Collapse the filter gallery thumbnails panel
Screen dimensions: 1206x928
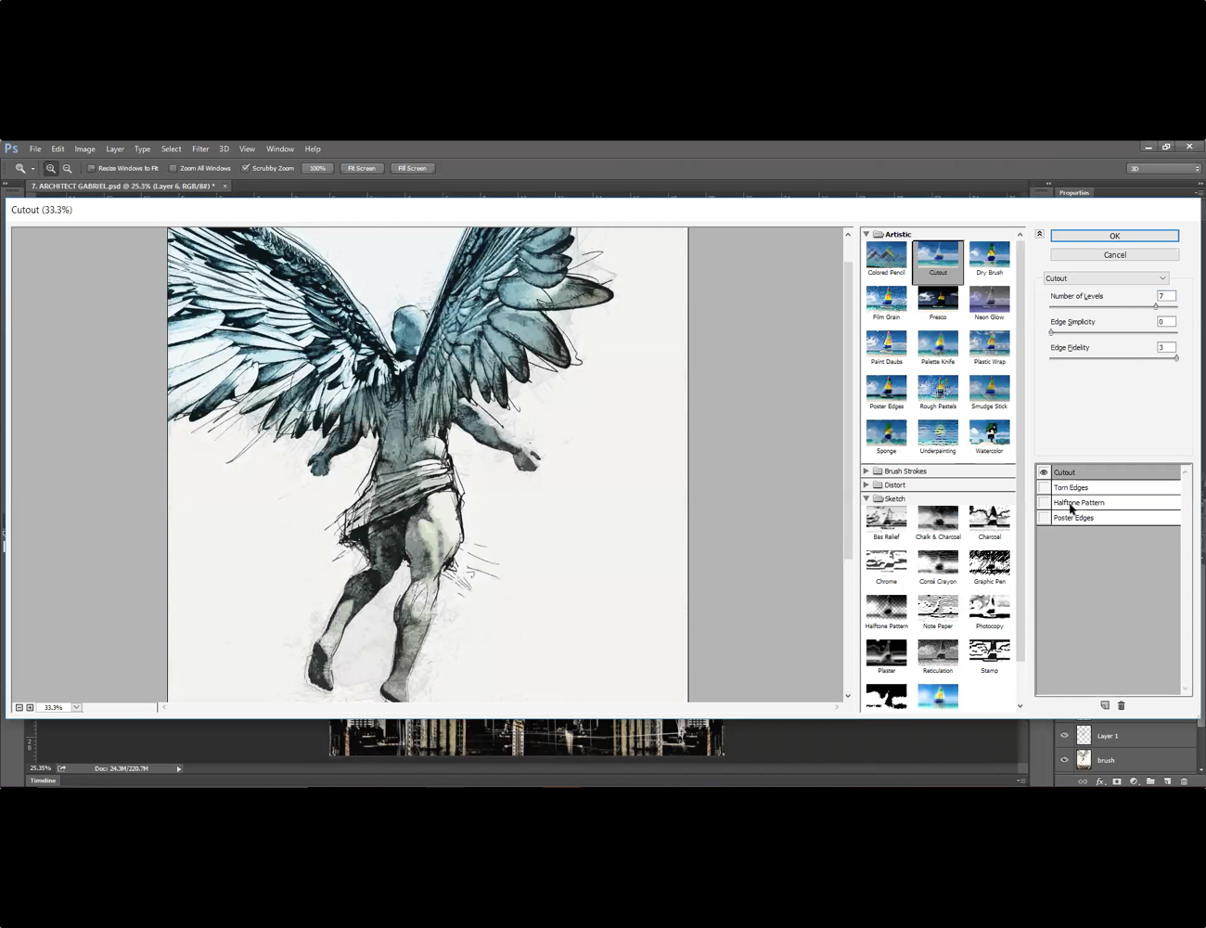[1039, 234]
